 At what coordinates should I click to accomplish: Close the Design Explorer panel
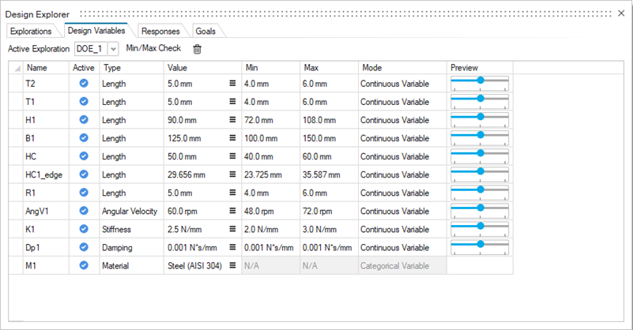pos(621,14)
